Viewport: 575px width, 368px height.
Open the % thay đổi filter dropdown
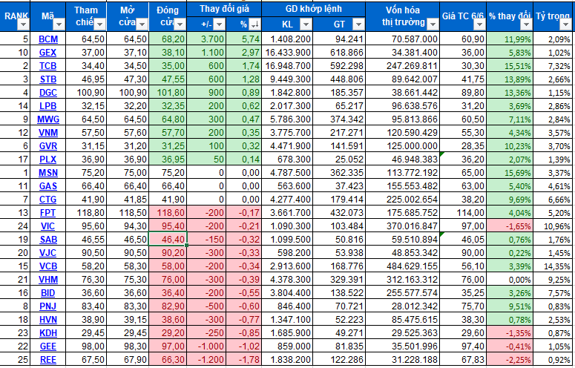tap(526, 24)
